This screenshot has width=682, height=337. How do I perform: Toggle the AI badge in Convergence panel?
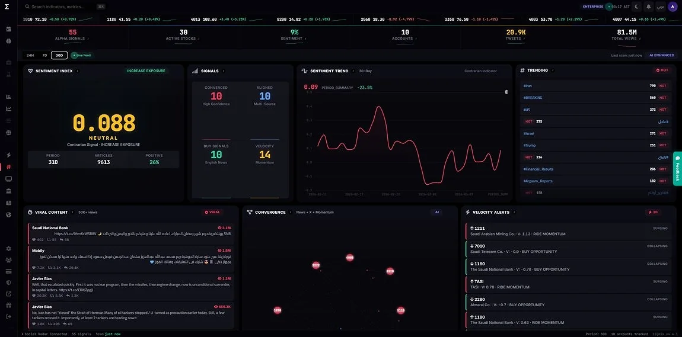click(x=437, y=213)
